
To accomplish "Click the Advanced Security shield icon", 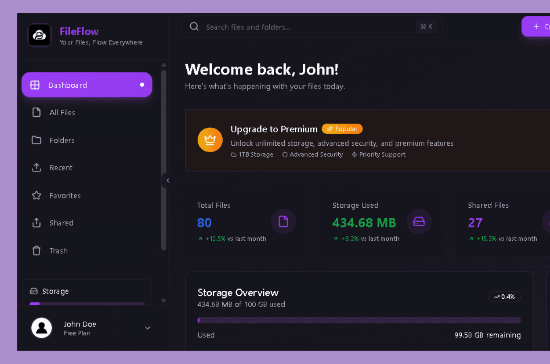I will [285, 155].
